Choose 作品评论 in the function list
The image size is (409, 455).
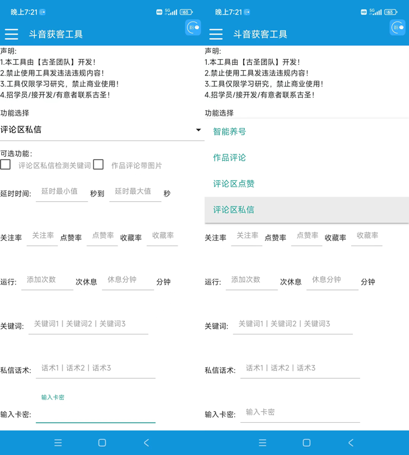click(230, 157)
